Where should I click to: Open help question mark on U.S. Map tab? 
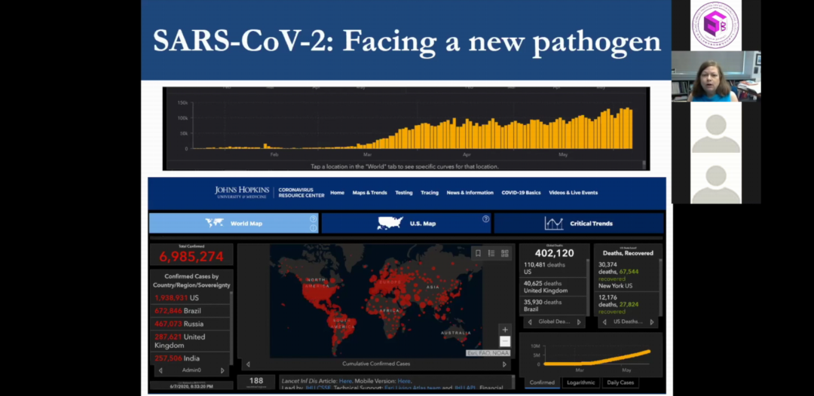486,219
